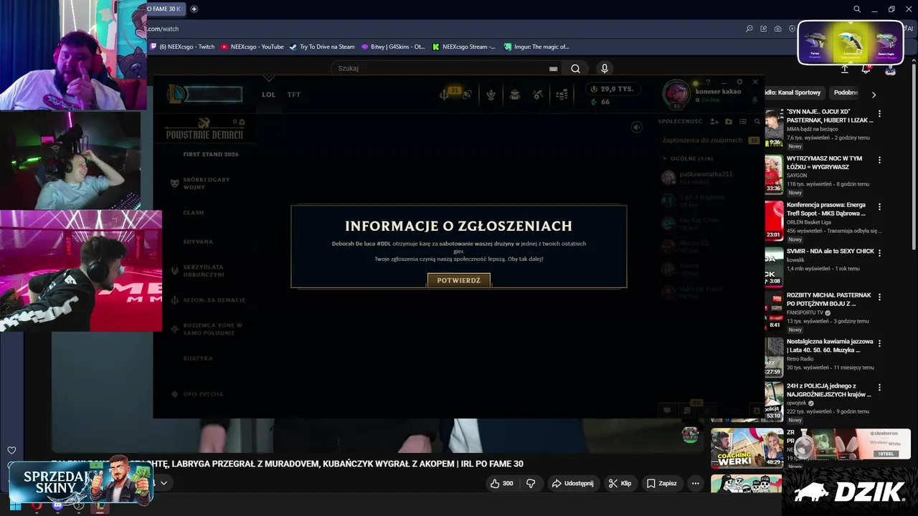
Task: Open Windows Start button on taskbar
Action: [15, 505]
